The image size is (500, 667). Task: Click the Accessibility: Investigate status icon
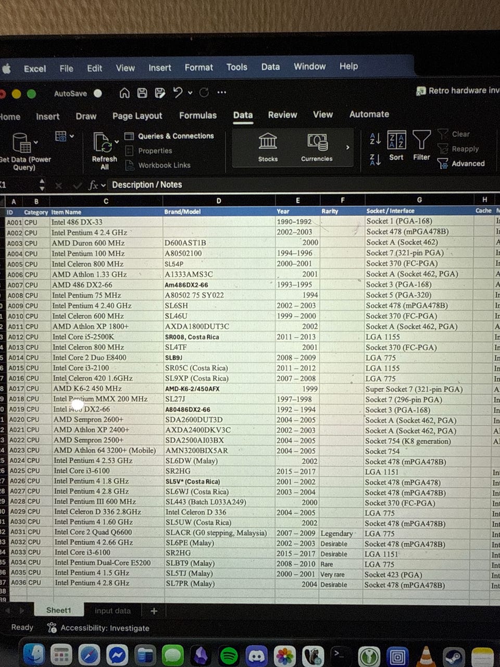(x=52, y=628)
